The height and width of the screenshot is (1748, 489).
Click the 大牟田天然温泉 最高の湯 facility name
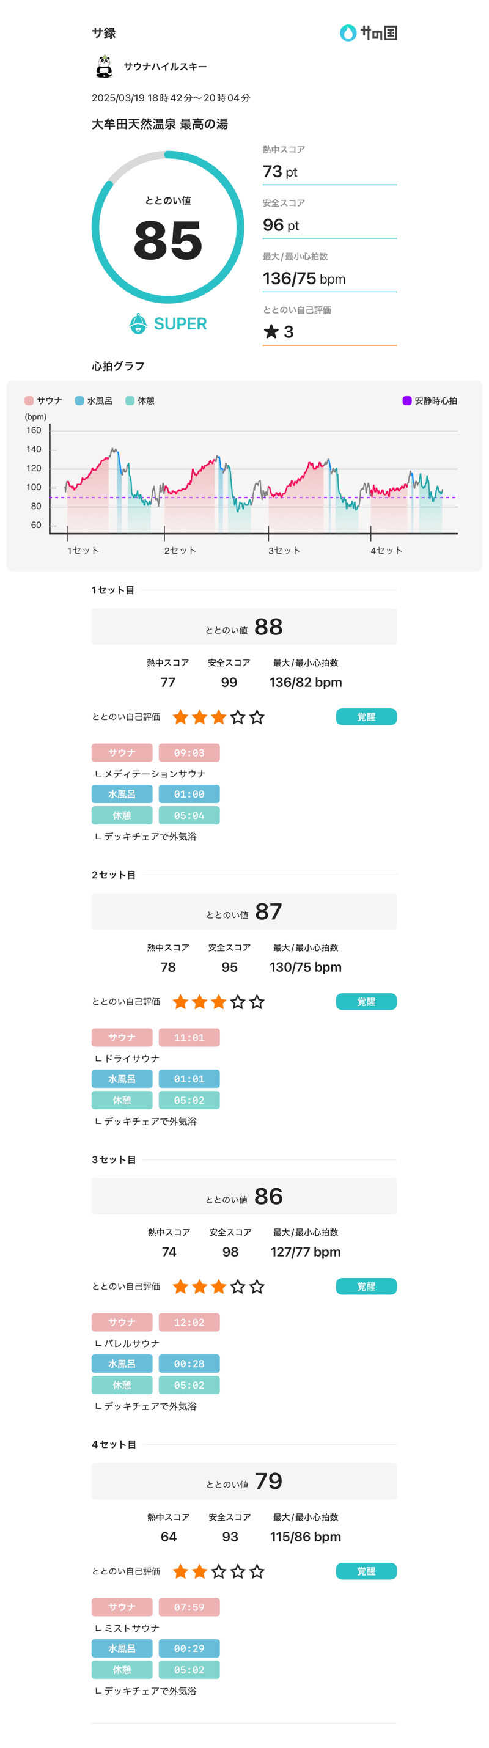[x=160, y=124]
